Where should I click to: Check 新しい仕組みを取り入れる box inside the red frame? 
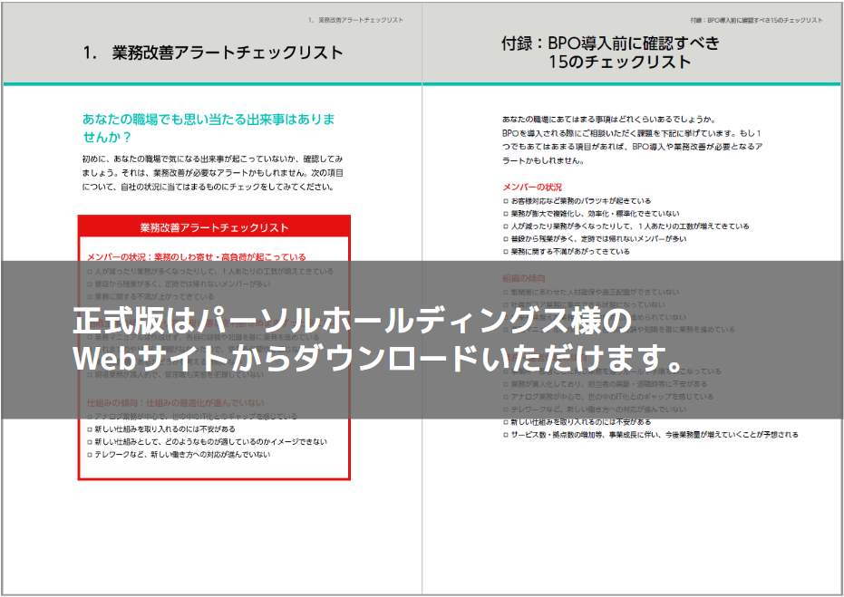[89, 428]
